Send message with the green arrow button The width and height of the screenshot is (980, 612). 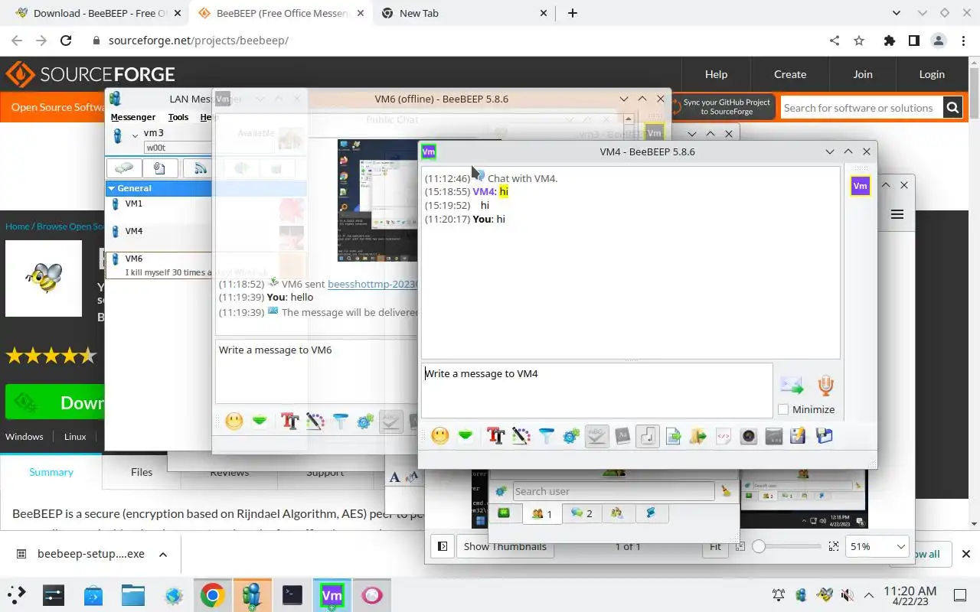792,385
